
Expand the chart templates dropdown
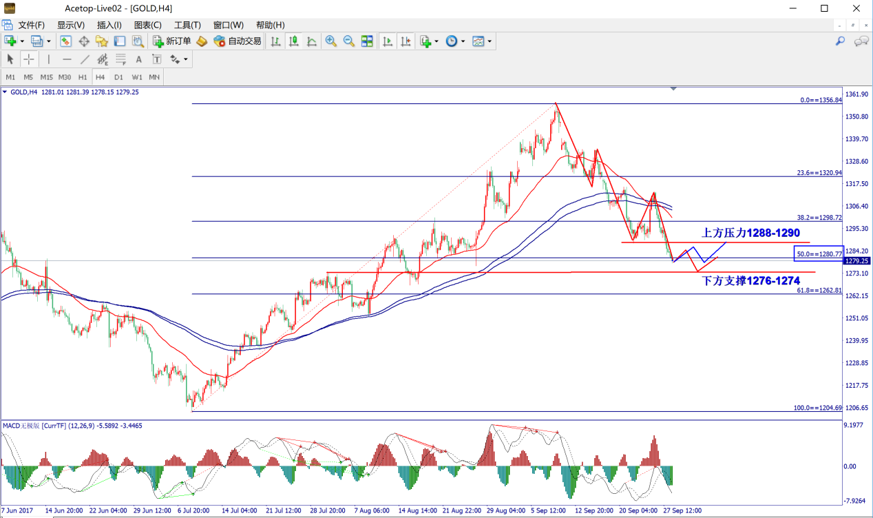click(490, 41)
